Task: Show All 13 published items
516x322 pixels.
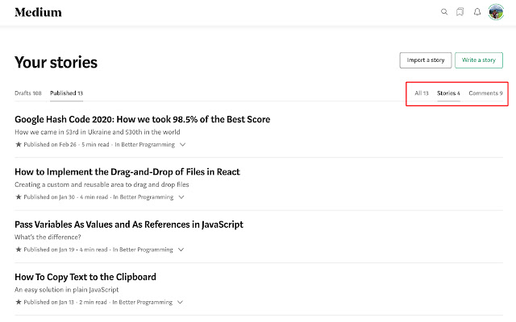Action: (x=422, y=93)
